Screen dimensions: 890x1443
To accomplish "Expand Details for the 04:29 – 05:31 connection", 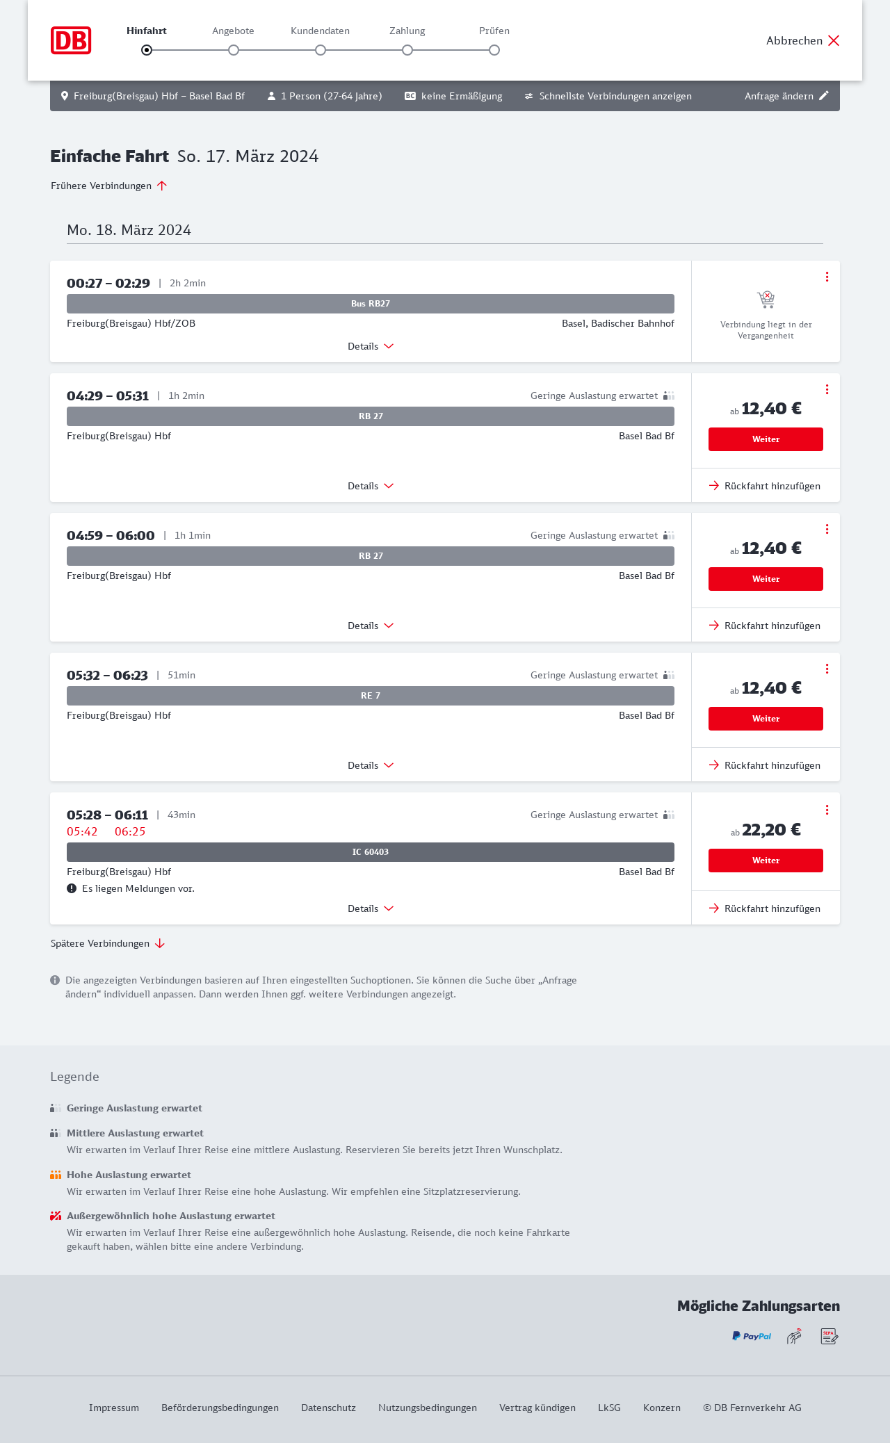I will 371,486.
